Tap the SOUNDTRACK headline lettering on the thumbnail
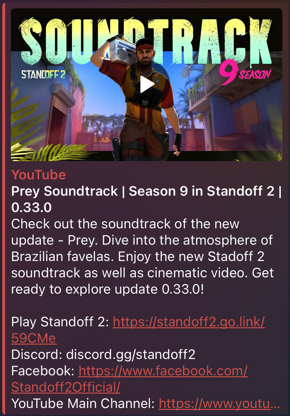Screen dimensions: 290x416 (147, 35)
